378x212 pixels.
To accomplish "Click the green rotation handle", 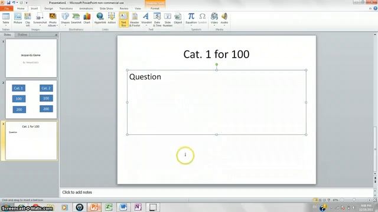I will [x=217, y=64].
